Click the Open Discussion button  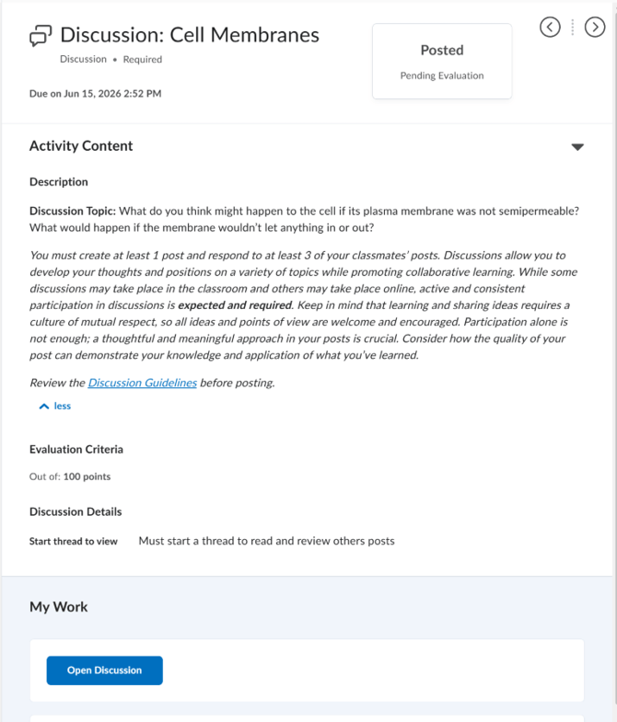(x=105, y=670)
